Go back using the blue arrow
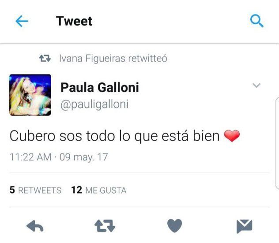 tap(22, 21)
